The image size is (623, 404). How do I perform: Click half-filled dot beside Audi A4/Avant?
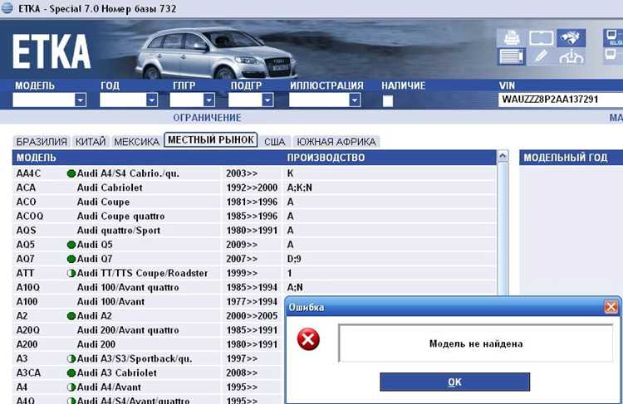point(71,387)
